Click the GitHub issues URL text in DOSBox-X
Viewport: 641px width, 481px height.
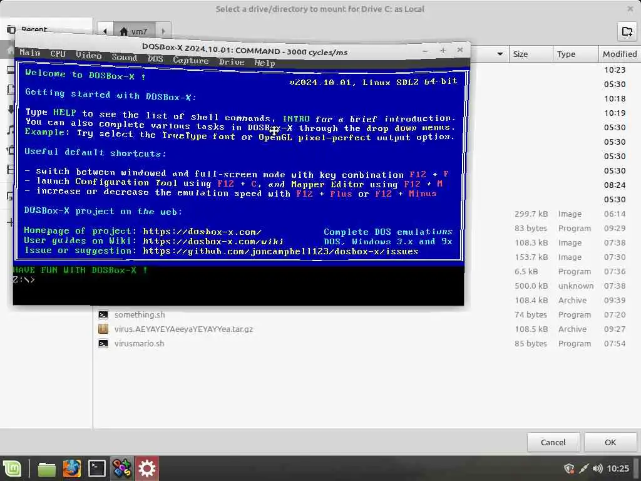click(x=280, y=251)
